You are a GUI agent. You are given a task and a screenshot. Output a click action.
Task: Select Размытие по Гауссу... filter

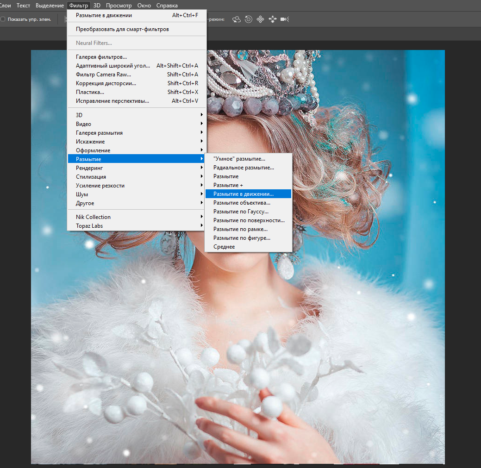click(x=241, y=212)
